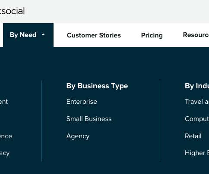Choose the Enterprise business type link
The height and width of the screenshot is (174, 209).
tap(82, 102)
